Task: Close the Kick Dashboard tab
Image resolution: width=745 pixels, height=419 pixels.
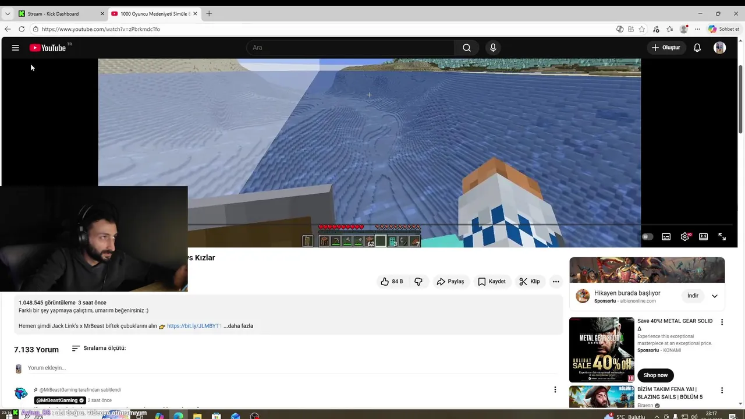Action: click(102, 13)
